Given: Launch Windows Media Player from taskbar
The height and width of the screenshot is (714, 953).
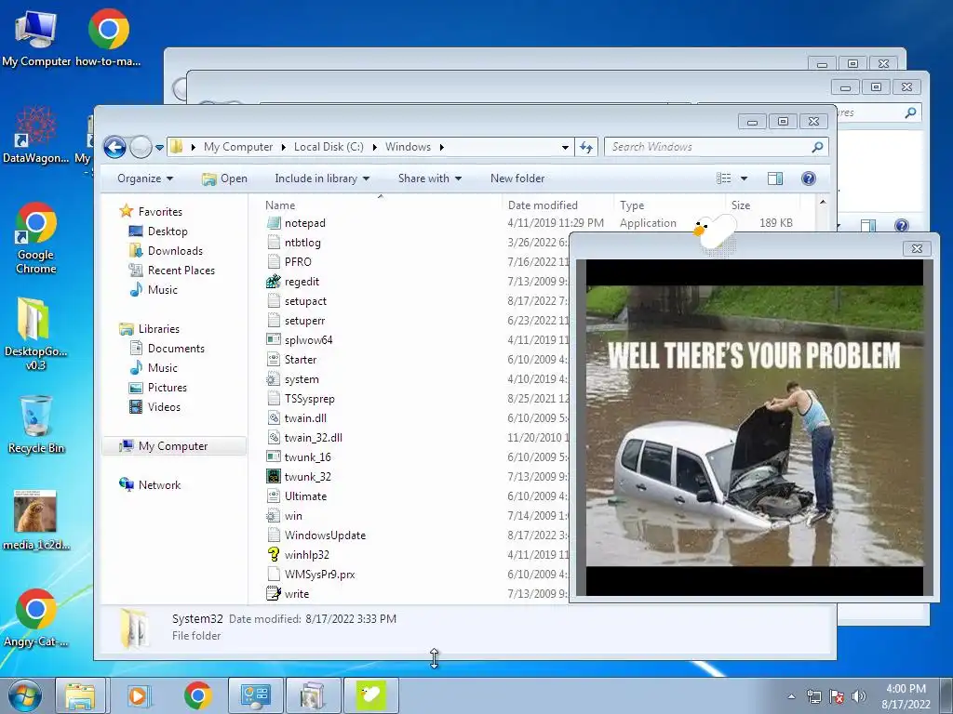Looking at the screenshot, I should click(139, 695).
